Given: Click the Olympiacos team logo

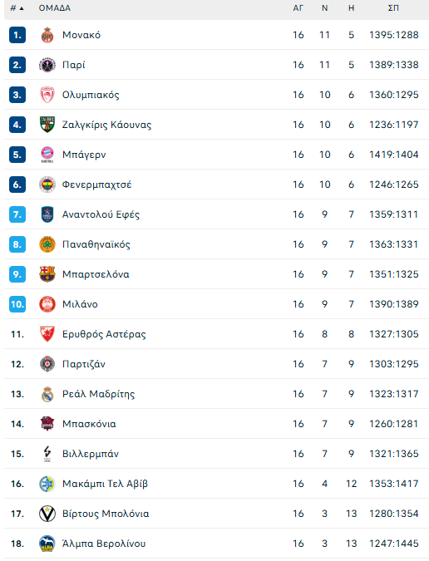Looking at the screenshot, I should click(x=47, y=95).
